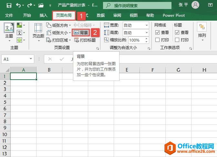Switch to the 插入 tab
Image resolution: width=217 pixels, height=157 pixels.
click(x=44, y=15)
